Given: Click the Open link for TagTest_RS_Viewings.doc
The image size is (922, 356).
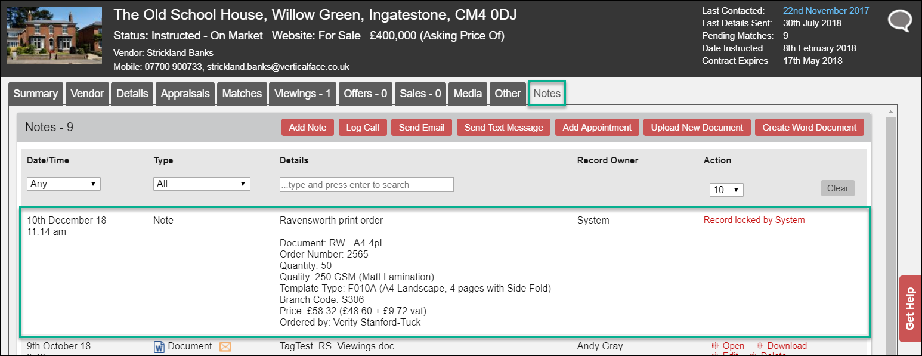Looking at the screenshot, I should (733, 346).
